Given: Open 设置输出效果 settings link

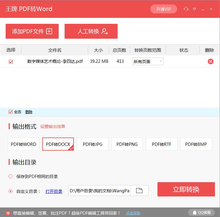Looking at the screenshot, I should click(x=53, y=127).
